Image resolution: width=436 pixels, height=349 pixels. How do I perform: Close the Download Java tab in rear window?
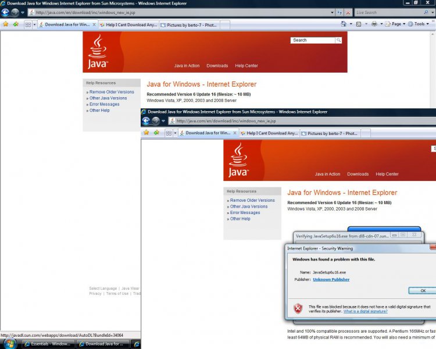click(x=94, y=24)
